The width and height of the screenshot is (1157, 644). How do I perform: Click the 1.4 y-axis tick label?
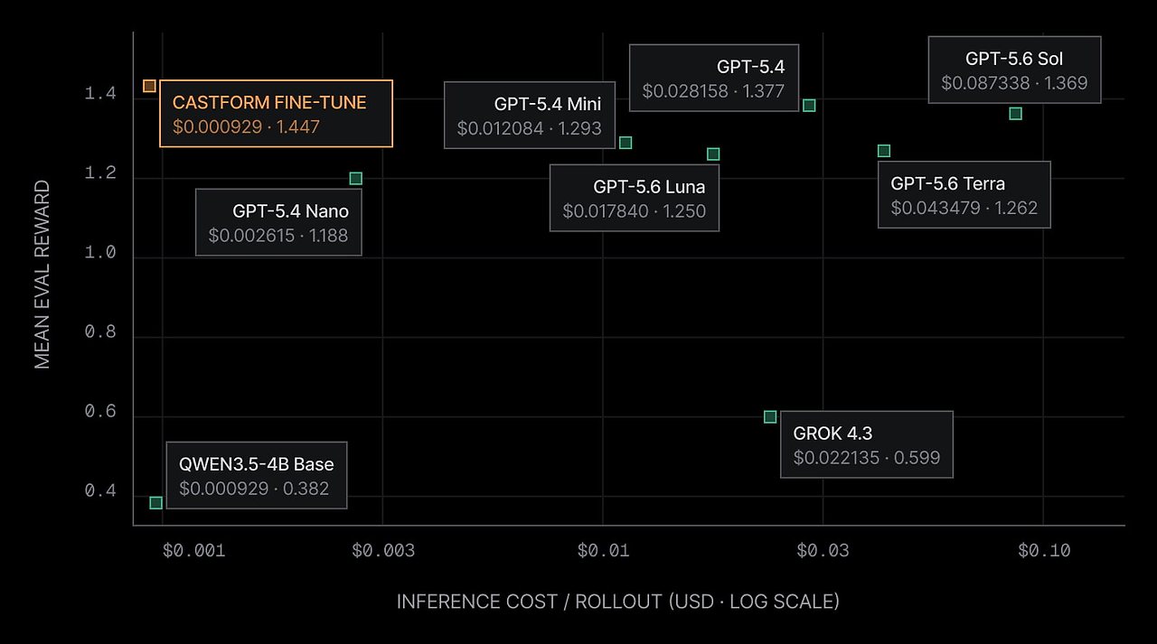[x=100, y=94]
